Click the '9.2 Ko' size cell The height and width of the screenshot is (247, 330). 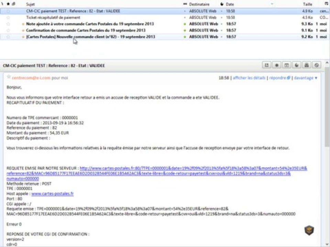point(307,37)
